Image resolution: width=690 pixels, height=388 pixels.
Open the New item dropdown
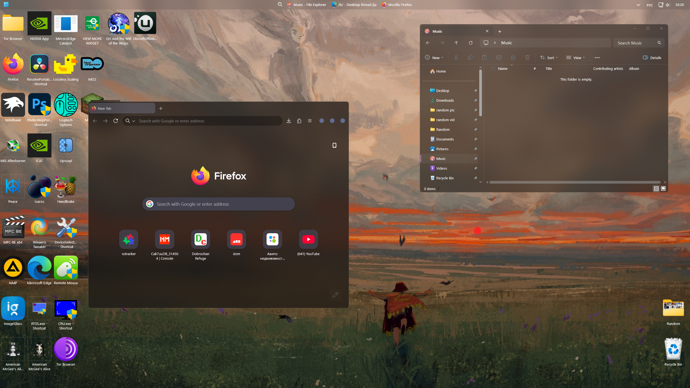coord(434,58)
